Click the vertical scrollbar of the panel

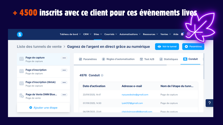[x=204, y=66]
